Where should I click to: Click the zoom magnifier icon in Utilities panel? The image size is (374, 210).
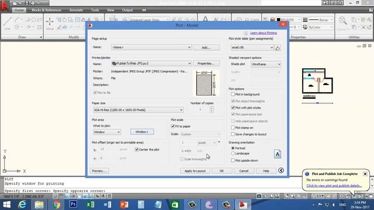pos(343,21)
